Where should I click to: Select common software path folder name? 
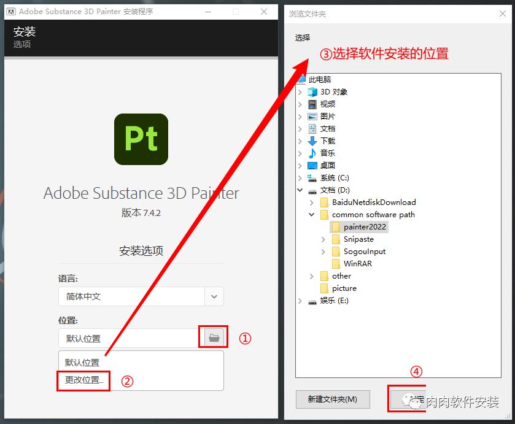coord(373,215)
